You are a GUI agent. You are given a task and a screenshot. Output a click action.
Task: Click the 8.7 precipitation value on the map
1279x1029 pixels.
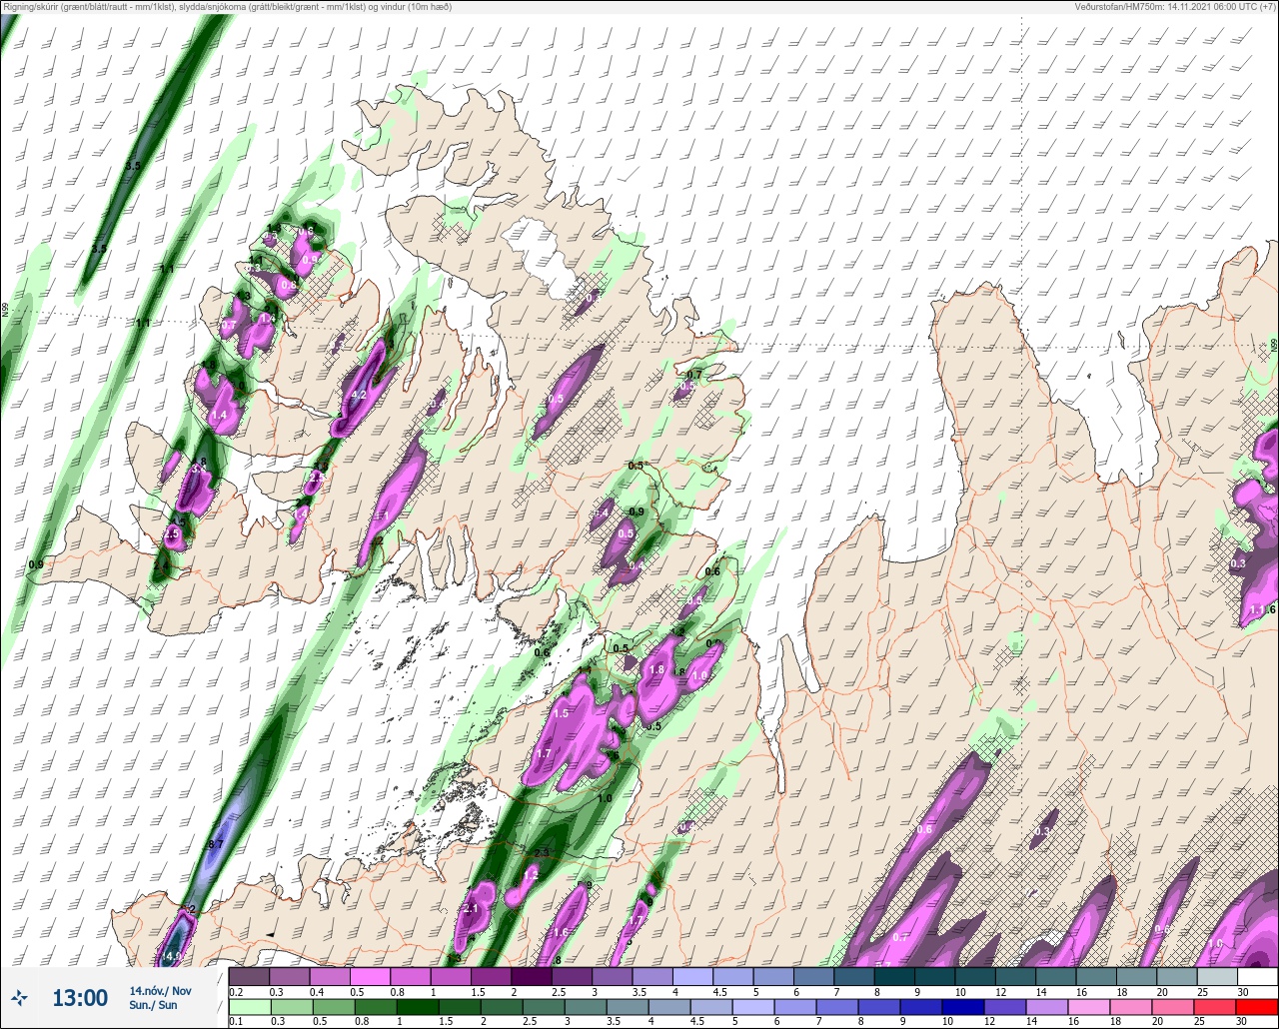pos(215,844)
